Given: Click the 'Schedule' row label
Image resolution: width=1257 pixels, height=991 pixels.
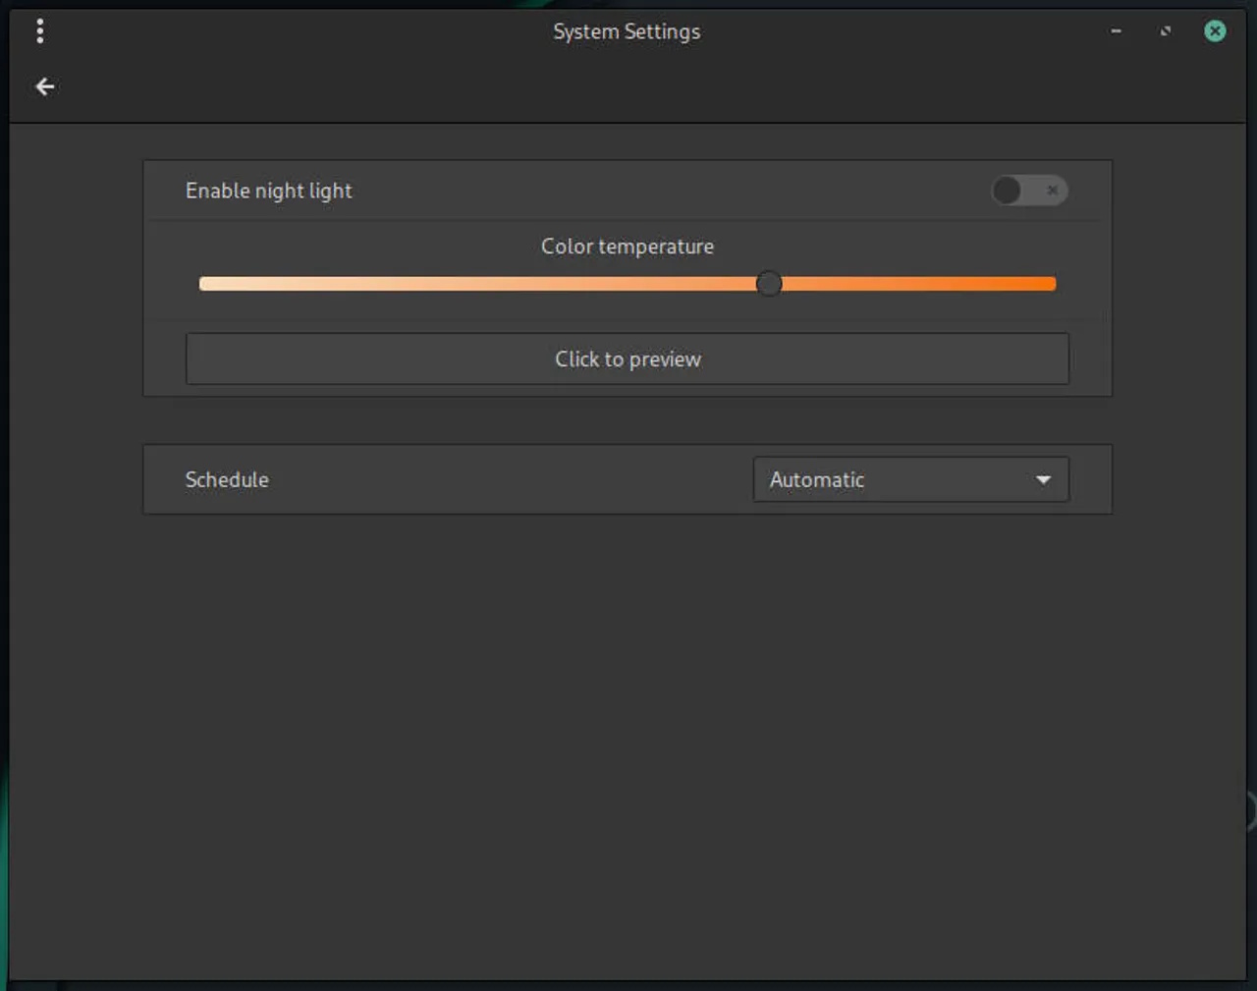Looking at the screenshot, I should (227, 480).
